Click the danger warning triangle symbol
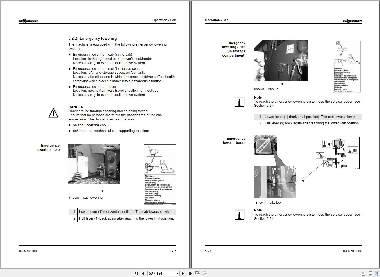Viewport: 380px width, 277px height. [53, 113]
